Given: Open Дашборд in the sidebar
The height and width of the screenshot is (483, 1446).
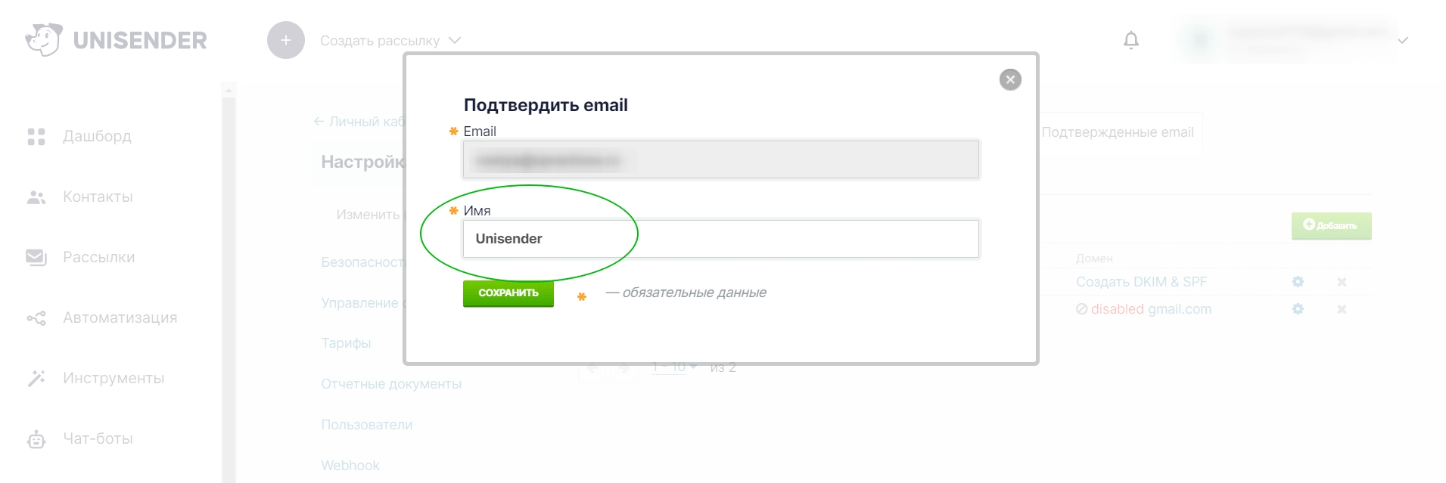Looking at the screenshot, I should [x=97, y=136].
